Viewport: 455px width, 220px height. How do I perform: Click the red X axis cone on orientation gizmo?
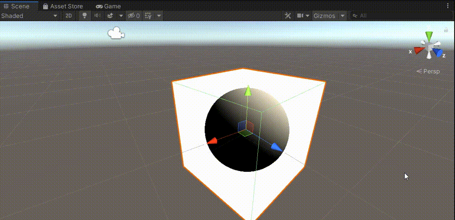tap(419, 50)
